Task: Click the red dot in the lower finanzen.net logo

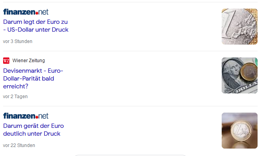Action: (x=37, y=117)
